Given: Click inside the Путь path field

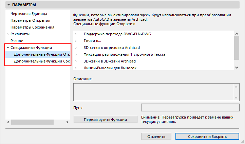Looking at the screenshot, I should pyautogui.click(x=190, y=108).
